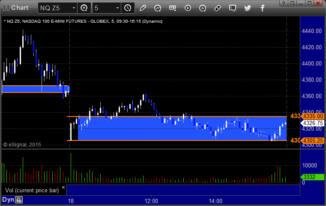Close the Vol study panel with X
326x206 pixels.
coord(63,187)
